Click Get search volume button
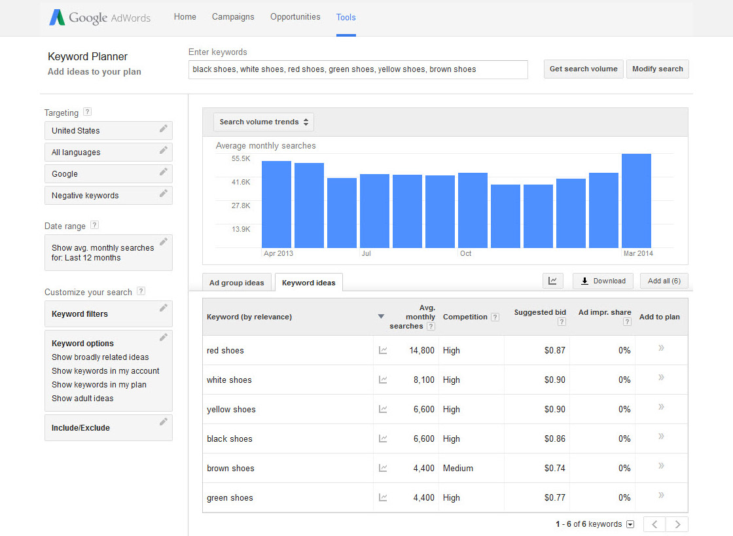Viewport: 733px width, 536px height. (583, 69)
